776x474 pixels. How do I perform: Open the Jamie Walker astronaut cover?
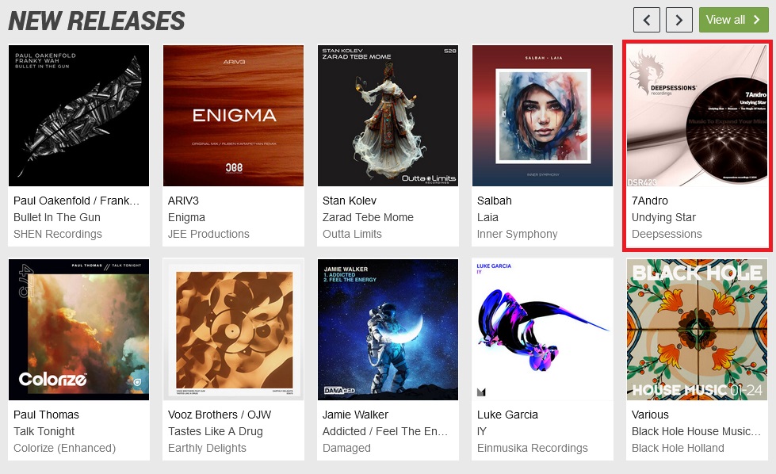coord(388,330)
